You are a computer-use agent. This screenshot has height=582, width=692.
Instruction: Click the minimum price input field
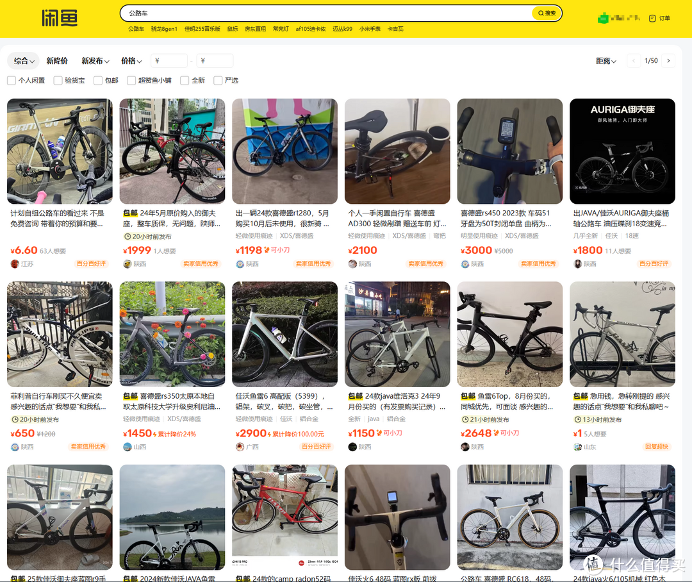click(170, 61)
